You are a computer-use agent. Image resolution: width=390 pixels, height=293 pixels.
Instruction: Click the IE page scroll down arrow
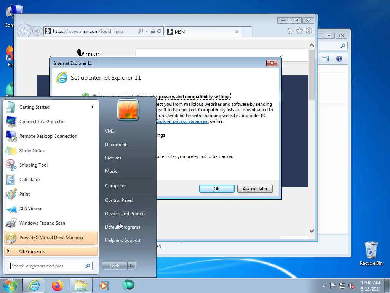pyautogui.click(x=312, y=231)
